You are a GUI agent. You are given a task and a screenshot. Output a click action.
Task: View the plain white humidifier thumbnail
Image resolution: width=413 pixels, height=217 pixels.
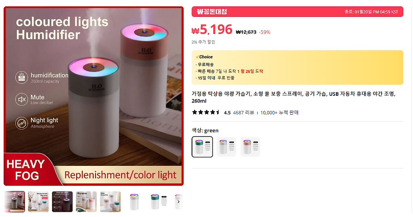click(134, 202)
